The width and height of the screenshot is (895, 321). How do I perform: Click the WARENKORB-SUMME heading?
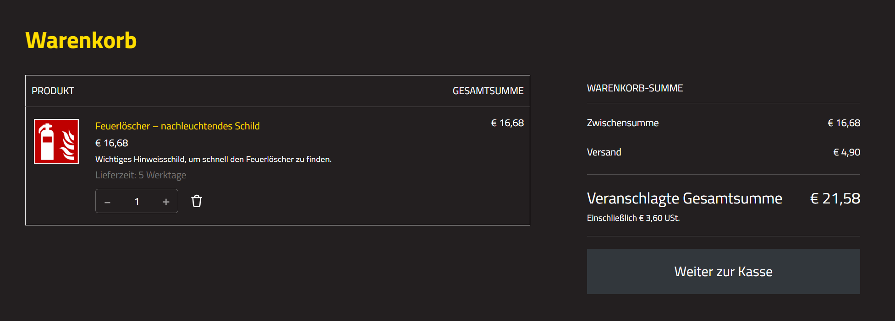[x=635, y=88]
